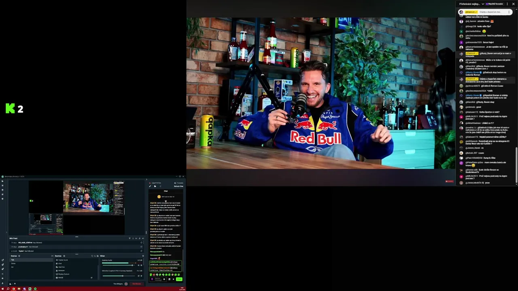Click the End Stream button

[137, 284]
